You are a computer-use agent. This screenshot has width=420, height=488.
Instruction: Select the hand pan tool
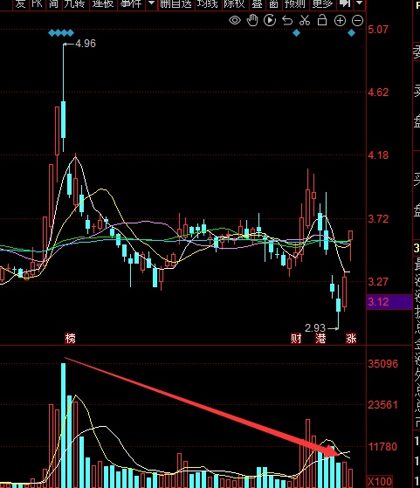click(252, 21)
